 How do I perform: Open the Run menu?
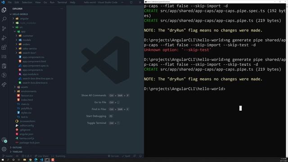(x=52, y=2)
